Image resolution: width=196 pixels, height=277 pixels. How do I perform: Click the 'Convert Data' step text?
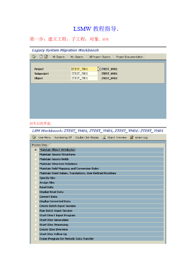48,197
